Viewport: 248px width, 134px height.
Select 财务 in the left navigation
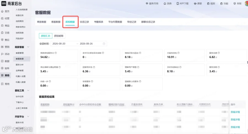(x=5, y=68)
